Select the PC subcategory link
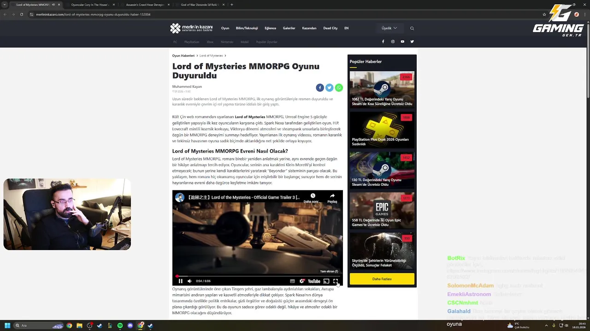This screenshot has height=331, width=590. click(175, 42)
